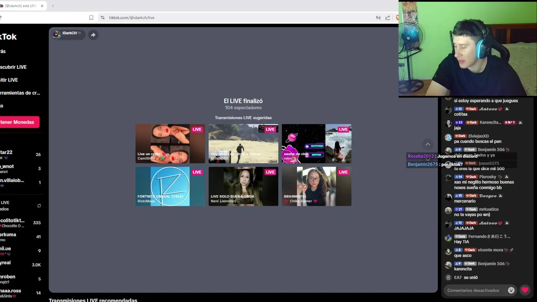Open FORTNITE UNREAL CHILE live by RickiMaax

[x=170, y=186]
